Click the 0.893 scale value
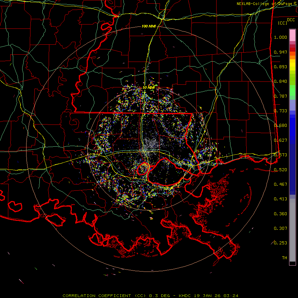The image size is (298, 298). pos(280,67)
